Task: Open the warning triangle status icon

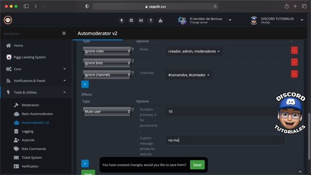Action: [160, 20]
